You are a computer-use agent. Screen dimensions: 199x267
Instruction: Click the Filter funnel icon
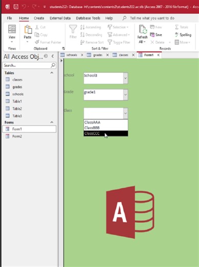73,29
